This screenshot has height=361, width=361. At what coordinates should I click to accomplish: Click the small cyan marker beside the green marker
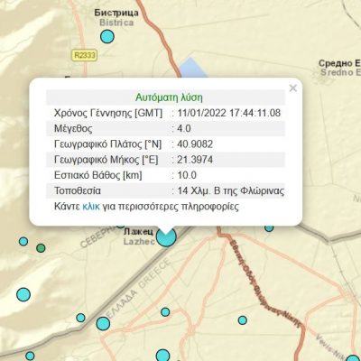(x=23, y=241)
